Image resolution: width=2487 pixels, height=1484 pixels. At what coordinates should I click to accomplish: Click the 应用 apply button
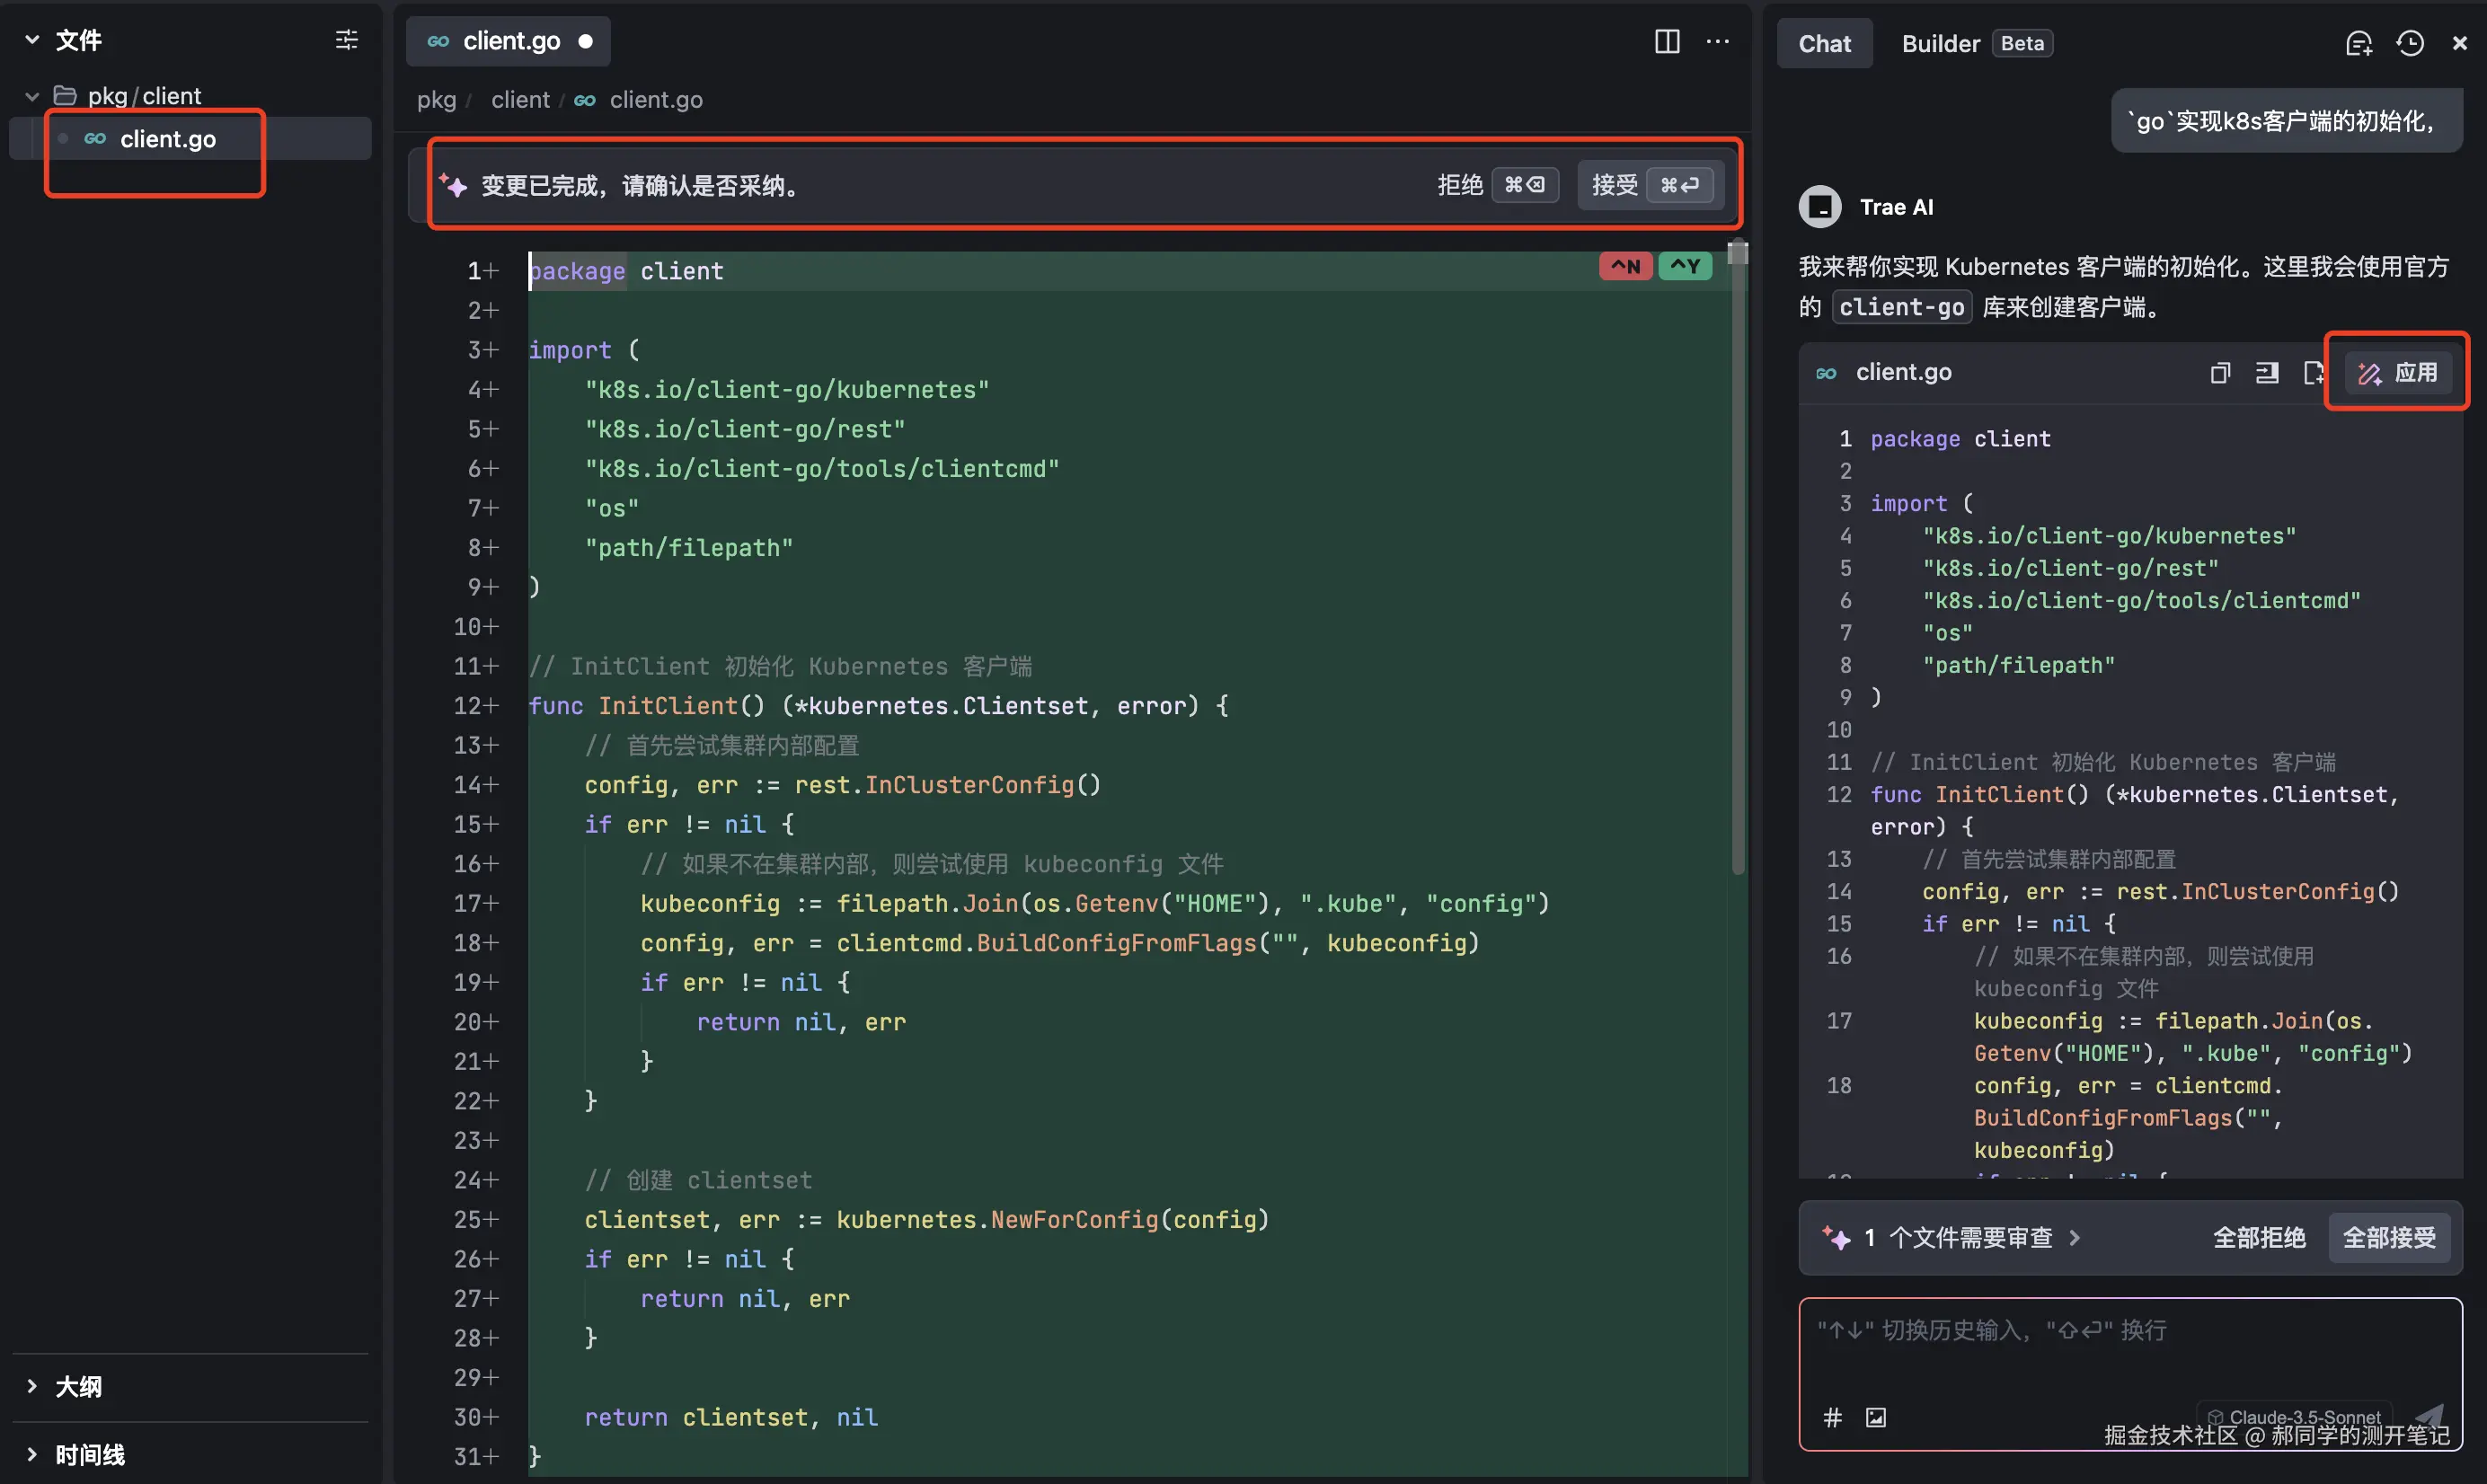[2397, 373]
